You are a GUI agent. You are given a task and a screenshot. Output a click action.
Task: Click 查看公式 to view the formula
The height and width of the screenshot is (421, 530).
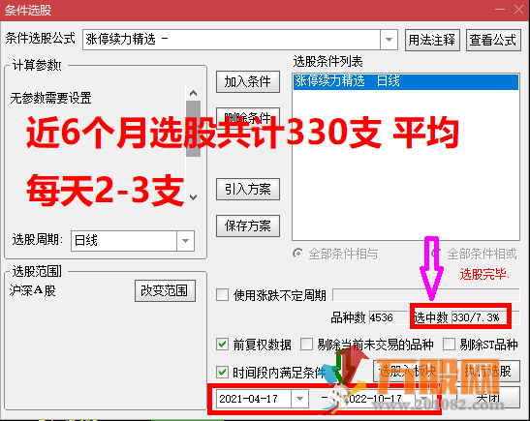pos(493,40)
